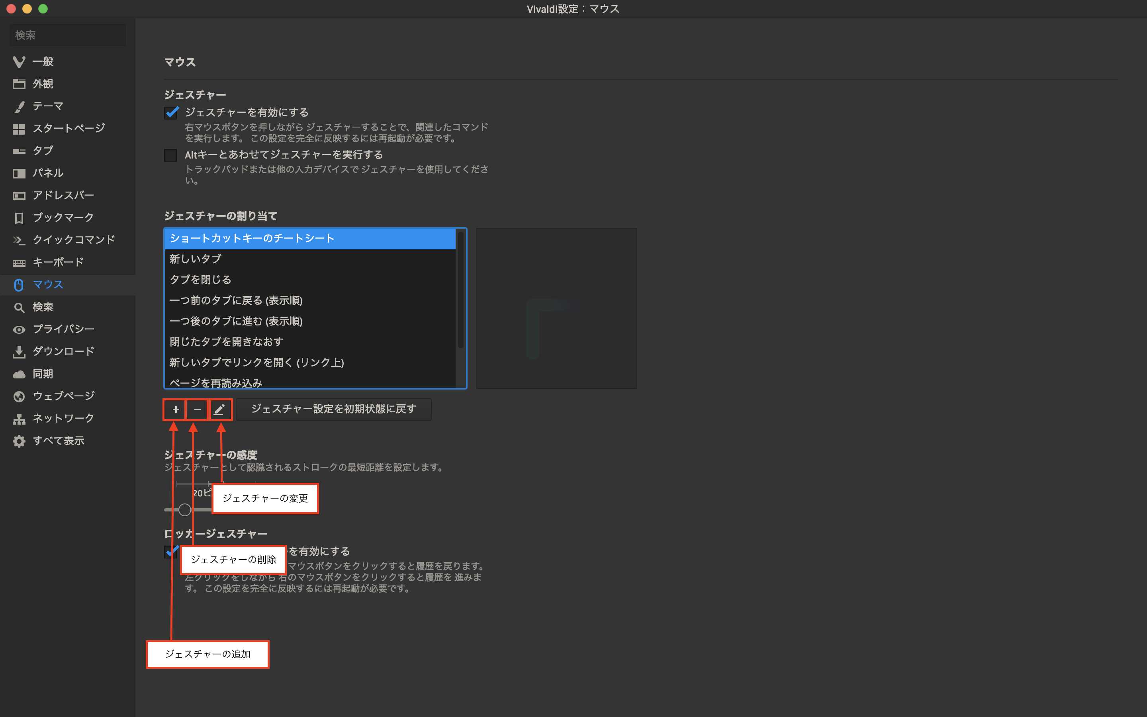Open すべて表示 at the sidebar bottom
The image size is (1147, 717).
click(x=59, y=441)
